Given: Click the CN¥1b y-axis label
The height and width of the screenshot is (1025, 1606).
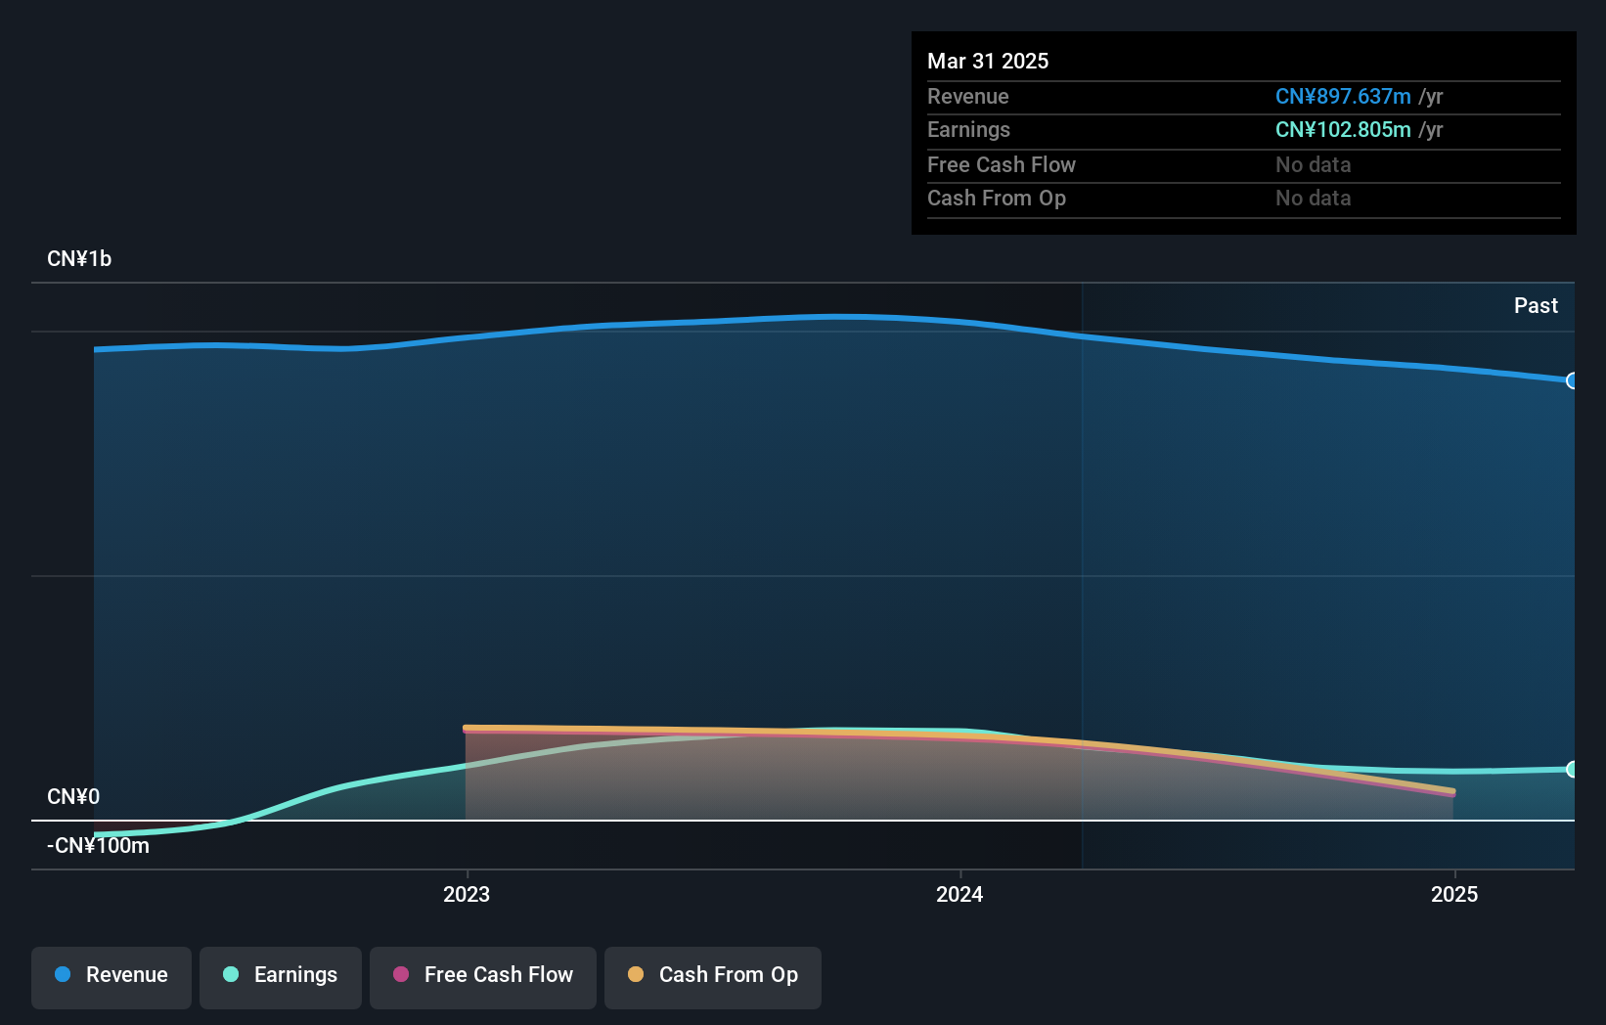Looking at the screenshot, I should click(x=79, y=259).
